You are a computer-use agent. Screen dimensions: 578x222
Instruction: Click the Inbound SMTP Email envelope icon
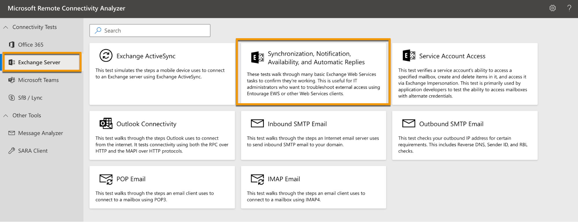point(257,123)
